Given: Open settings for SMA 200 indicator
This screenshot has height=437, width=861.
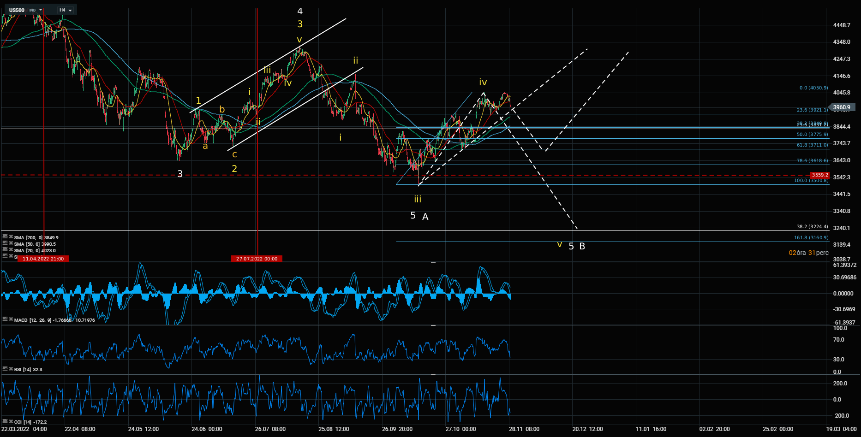Looking at the screenshot, I should coord(5,237).
